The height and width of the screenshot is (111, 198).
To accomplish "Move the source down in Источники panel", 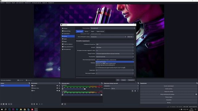I will [x=42, y=104].
